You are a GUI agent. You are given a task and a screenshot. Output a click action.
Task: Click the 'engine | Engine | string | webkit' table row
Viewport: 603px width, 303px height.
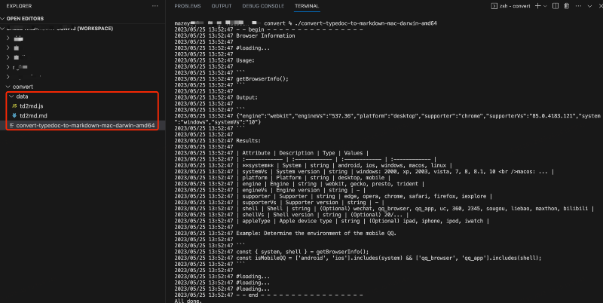tap(330, 184)
